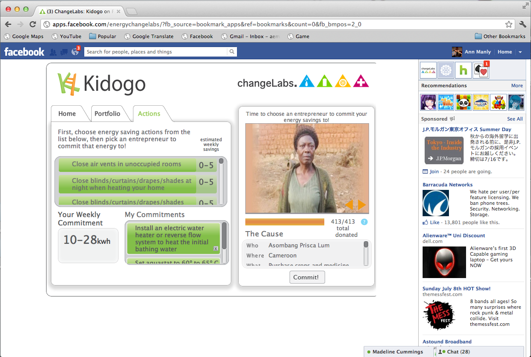This screenshot has height=357, width=531.
Task: Click the entrepreneur photo
Action: coord(307,168)
